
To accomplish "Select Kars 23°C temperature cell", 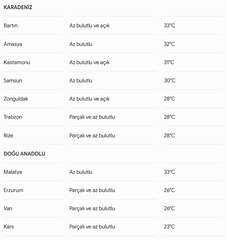I will pyautogui.click(x=169, y=227).
